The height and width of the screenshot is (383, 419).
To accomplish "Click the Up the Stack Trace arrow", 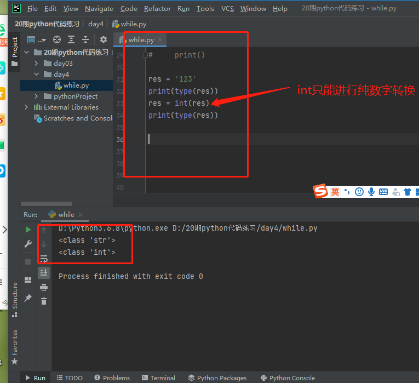I will tap(44, 230).
